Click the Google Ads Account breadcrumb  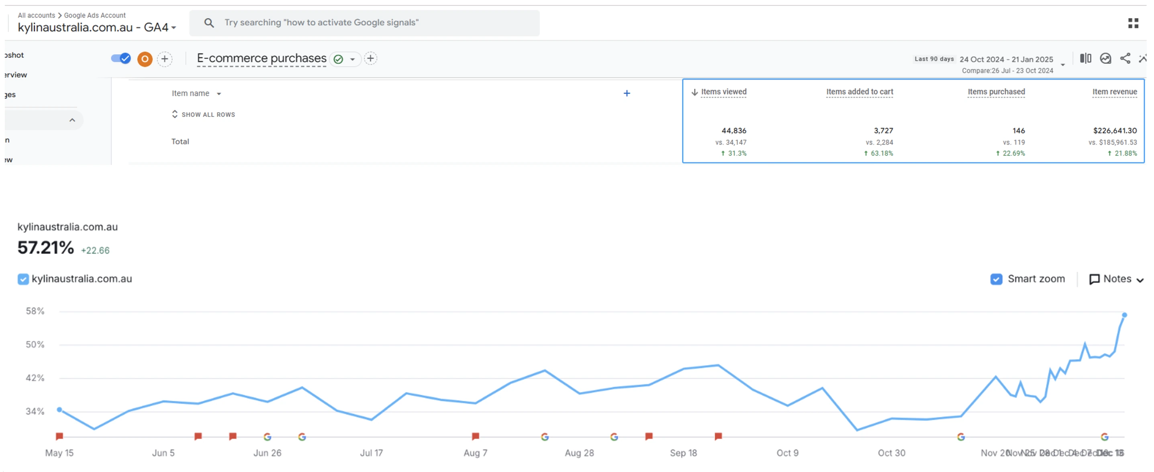(x=94, y=15)
